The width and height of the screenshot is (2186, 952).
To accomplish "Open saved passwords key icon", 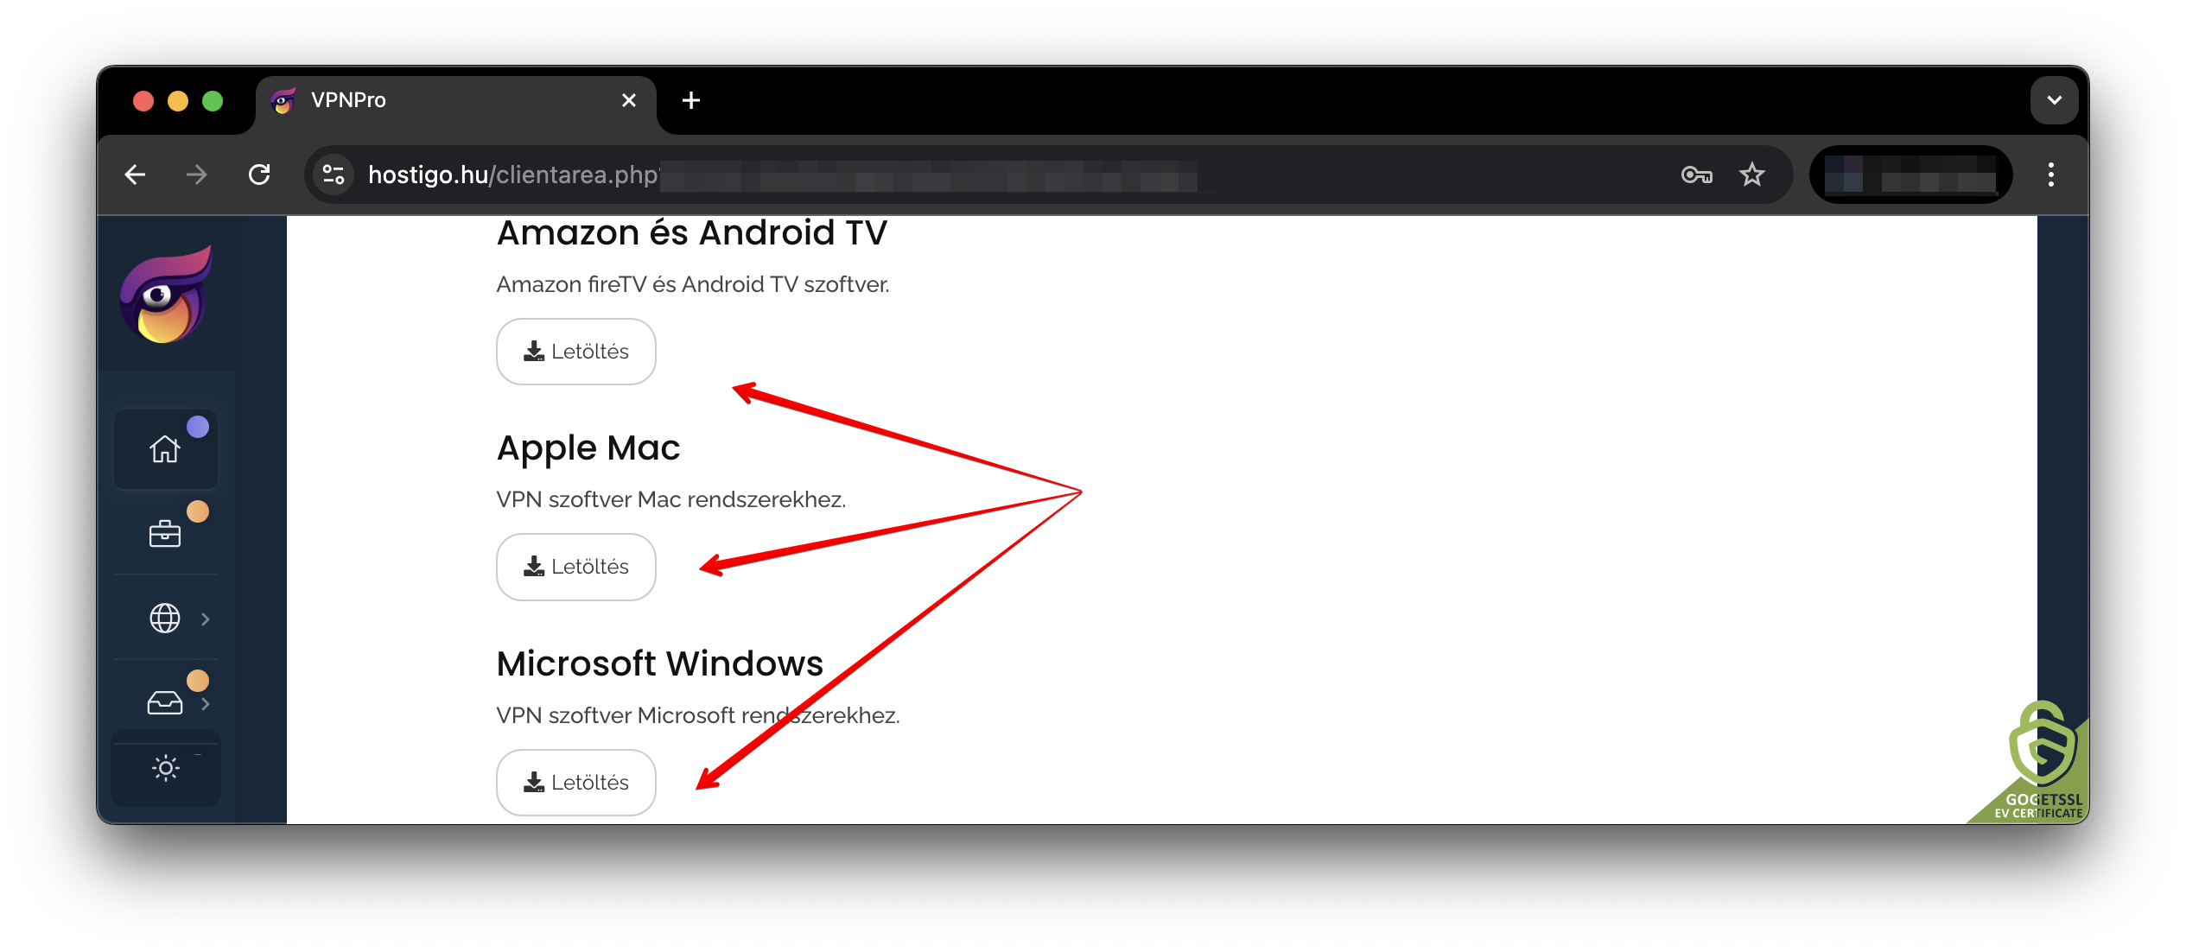I will (x=1696, y=175).
